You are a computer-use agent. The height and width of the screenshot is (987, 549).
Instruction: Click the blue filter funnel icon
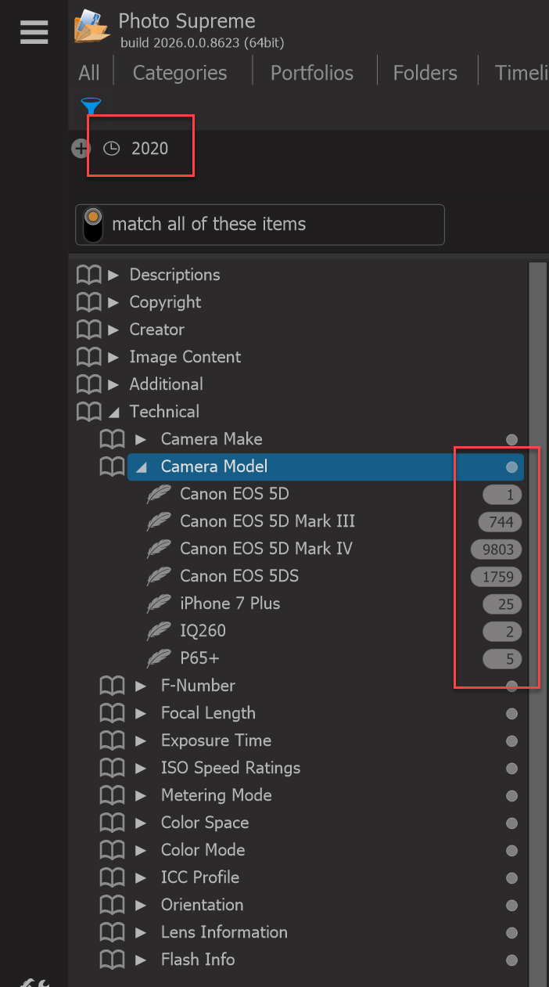click(x=91, y=106)
